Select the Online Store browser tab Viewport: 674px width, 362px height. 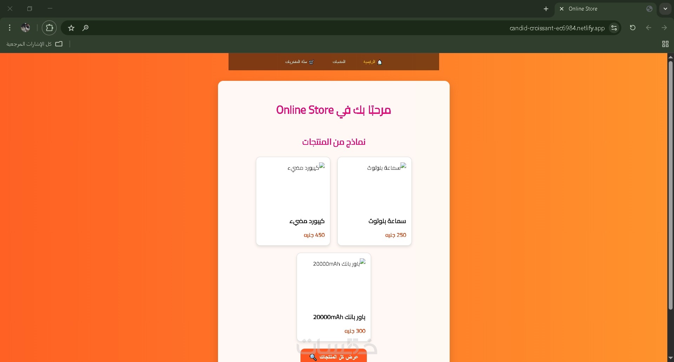click(606, 9)
